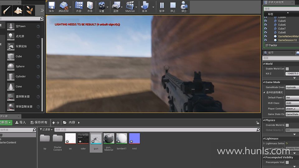Image resolution: width=299 pixels, height=168 pixels.
Task: Click the Label (标签) column header
Action: coord(270,14)
